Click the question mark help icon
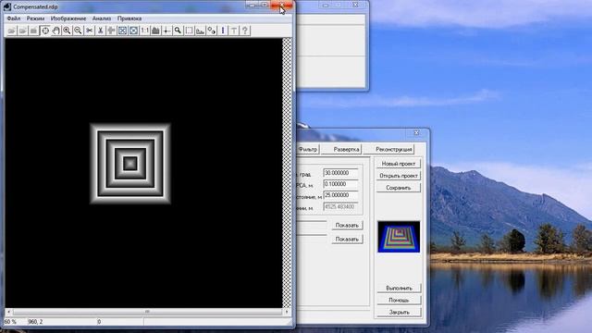 tap(244, 31)
